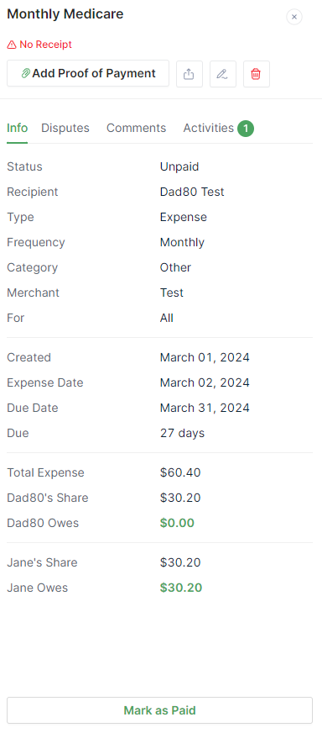The image size is (322, 733).
Task: Click the Jane Owes $30.20 amount
Action: coord(181,588)
